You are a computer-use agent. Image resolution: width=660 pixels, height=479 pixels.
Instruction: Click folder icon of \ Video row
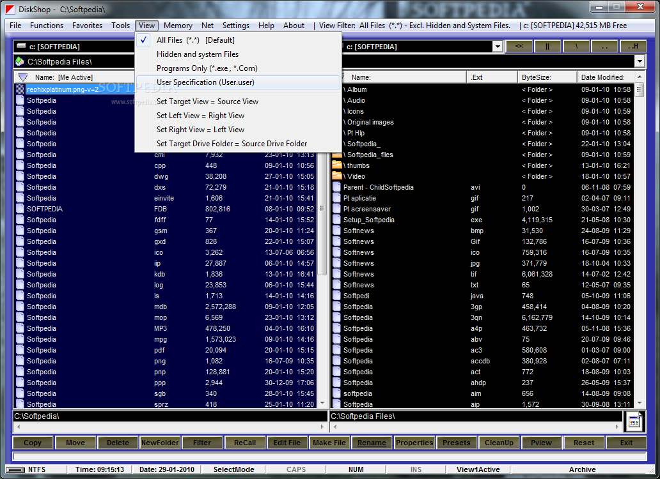click(337, 176)
